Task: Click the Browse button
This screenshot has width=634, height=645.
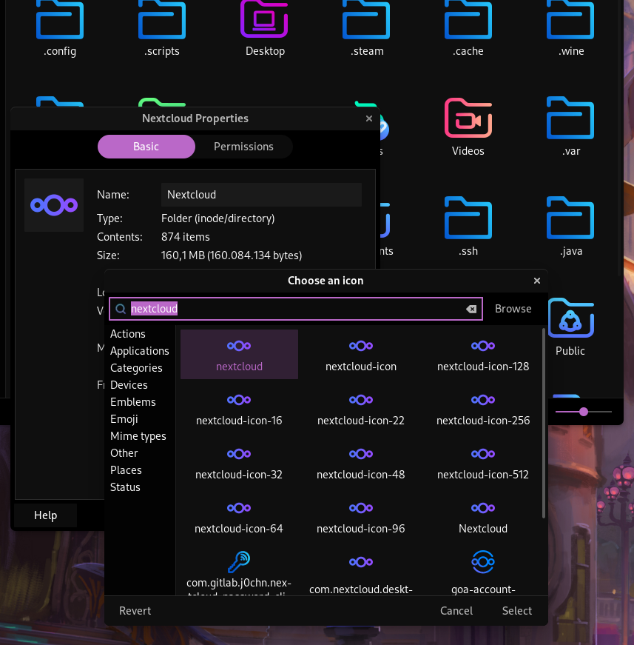Action: (x=513, y=309)
